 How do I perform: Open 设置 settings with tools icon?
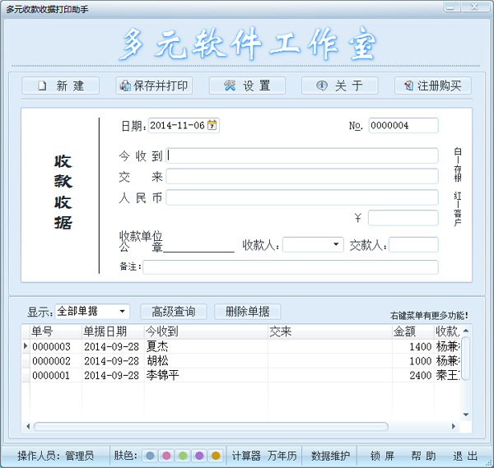247,86
